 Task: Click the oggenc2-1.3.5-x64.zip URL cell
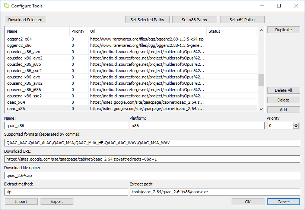147,39
